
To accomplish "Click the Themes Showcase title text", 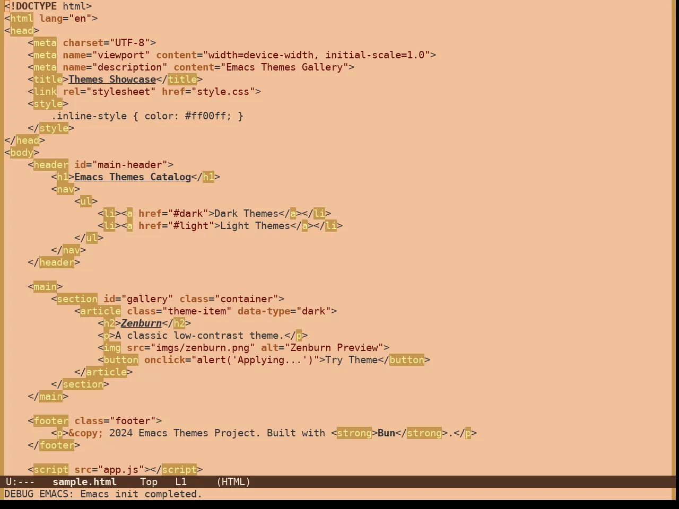I will (112, 80).
